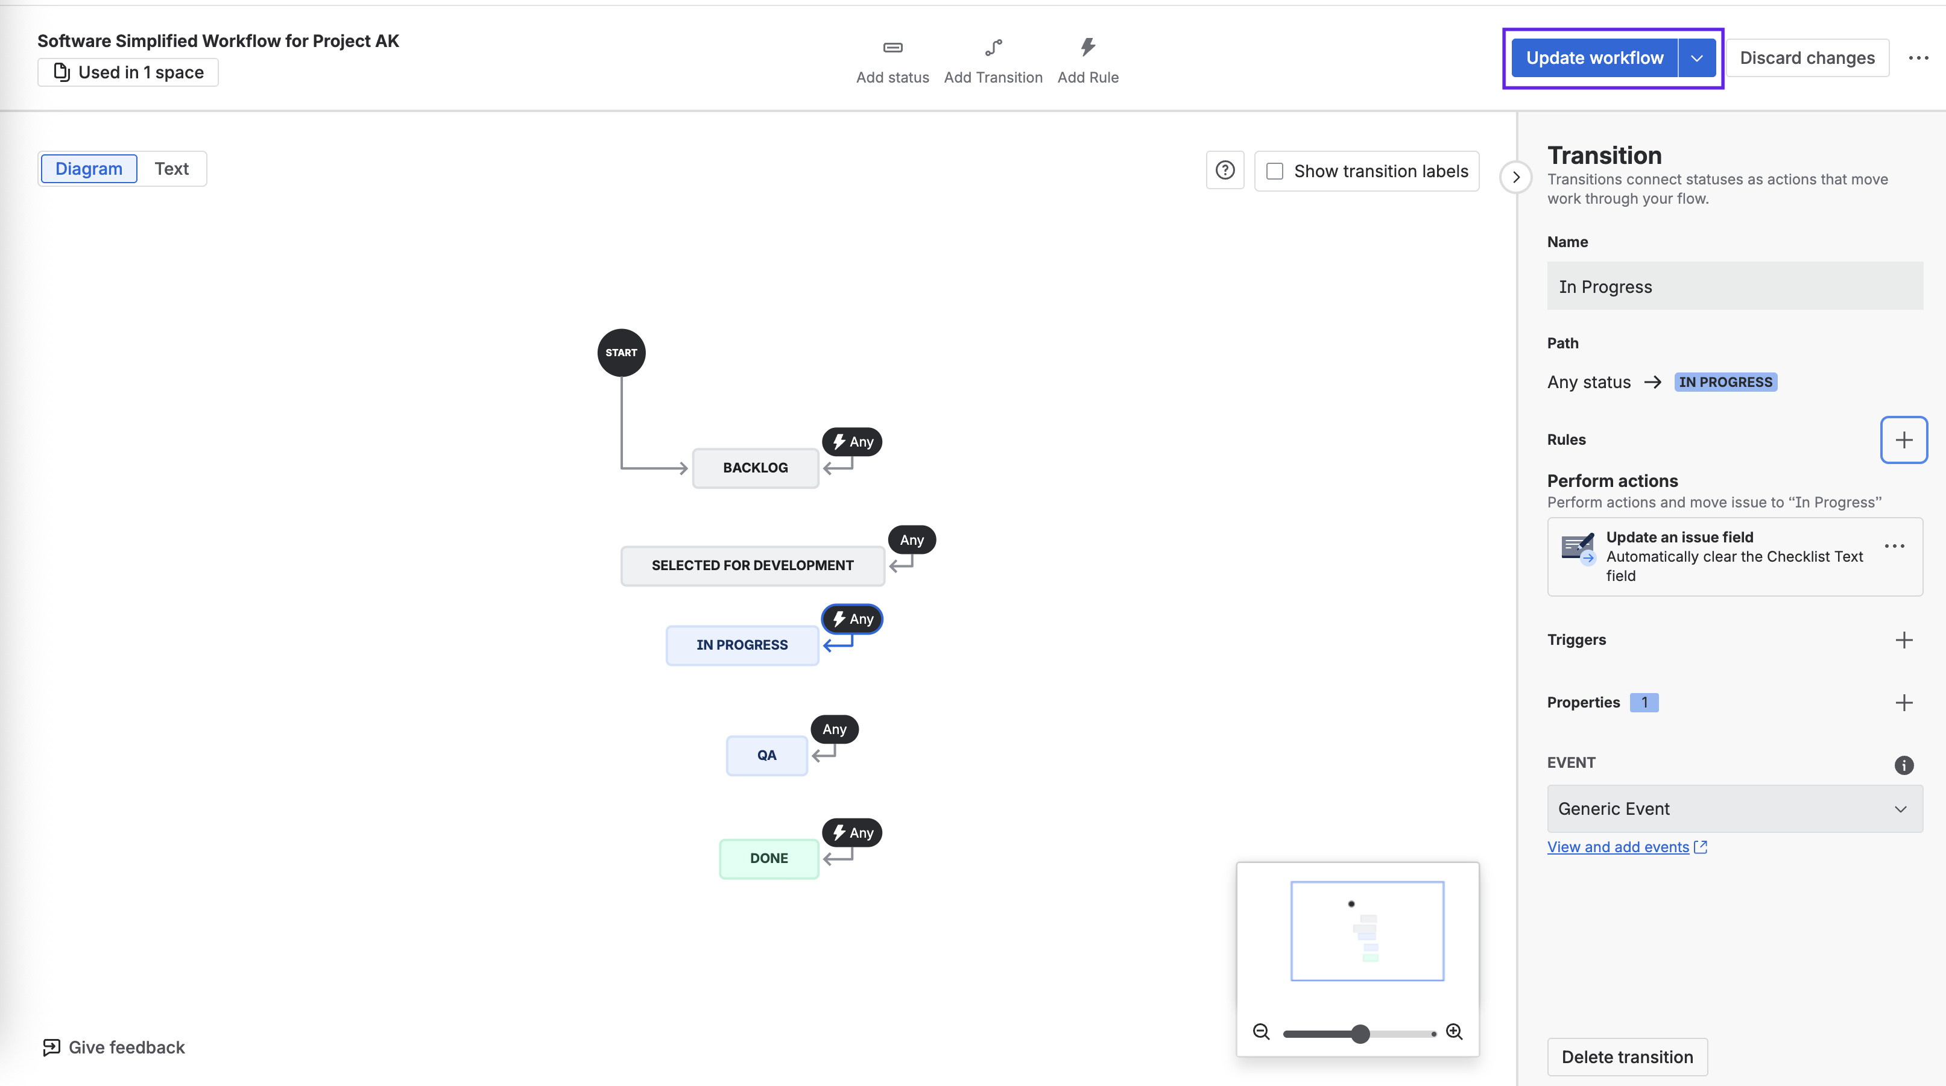
Task: Open the top-right more options ellipsis
Action: 1918,58
